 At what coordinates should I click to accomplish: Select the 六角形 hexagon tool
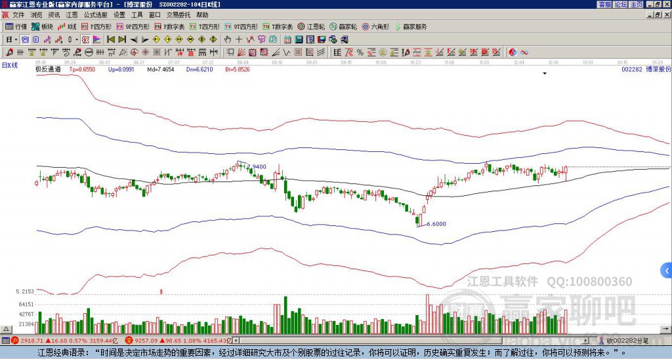pyautogui.click(x=375, y=27)
